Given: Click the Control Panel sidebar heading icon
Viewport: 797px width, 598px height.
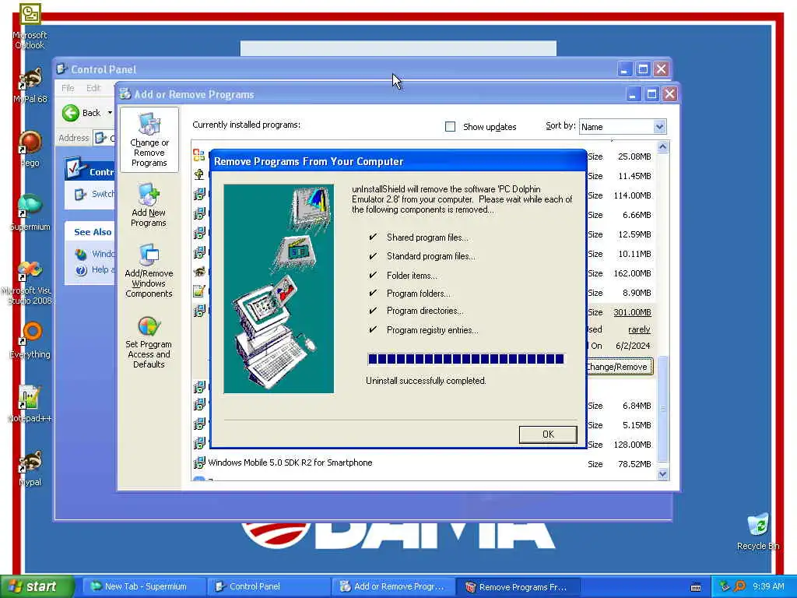Looking at the screenshot, I should 75,169.
